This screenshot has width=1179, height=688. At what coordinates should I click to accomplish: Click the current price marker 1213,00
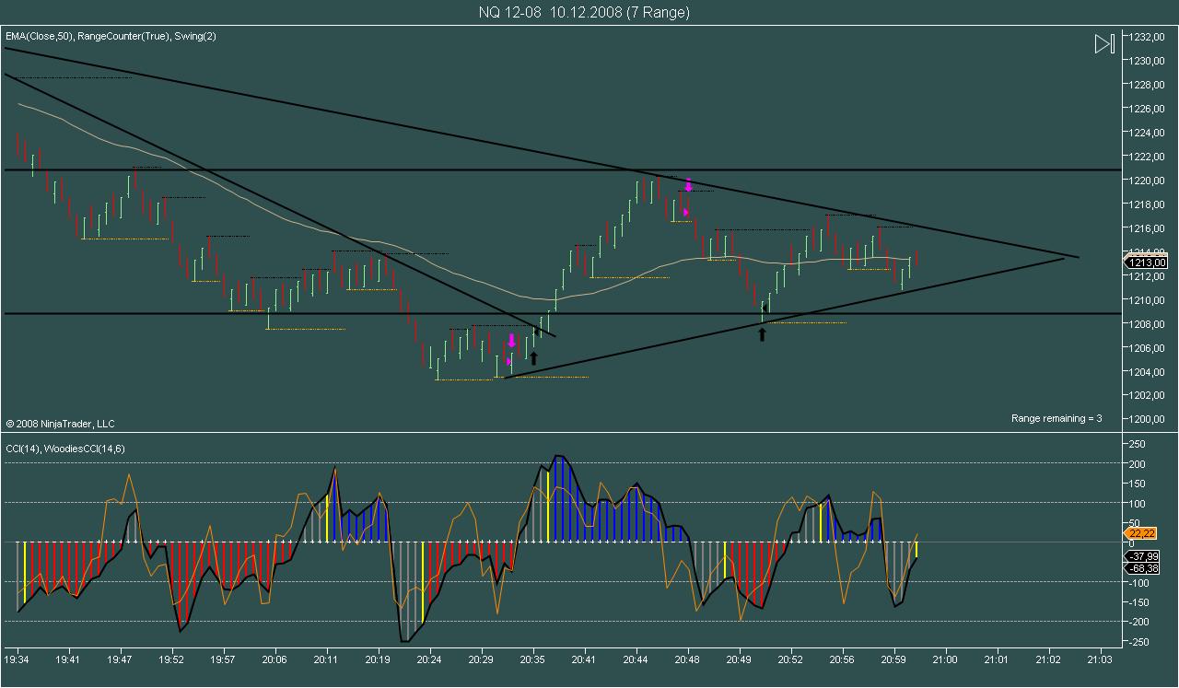click(1148, 262)
